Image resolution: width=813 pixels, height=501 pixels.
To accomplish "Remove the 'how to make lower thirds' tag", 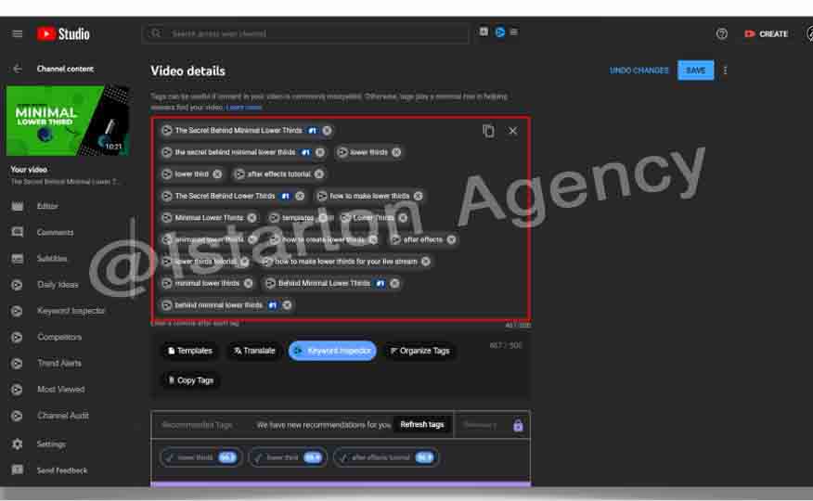I will [x=419, y=196].
